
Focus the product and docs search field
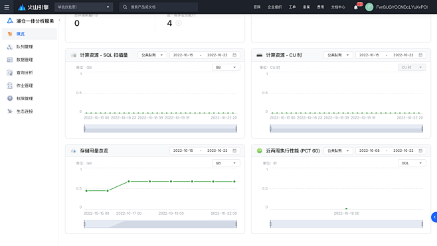(158, 7)
